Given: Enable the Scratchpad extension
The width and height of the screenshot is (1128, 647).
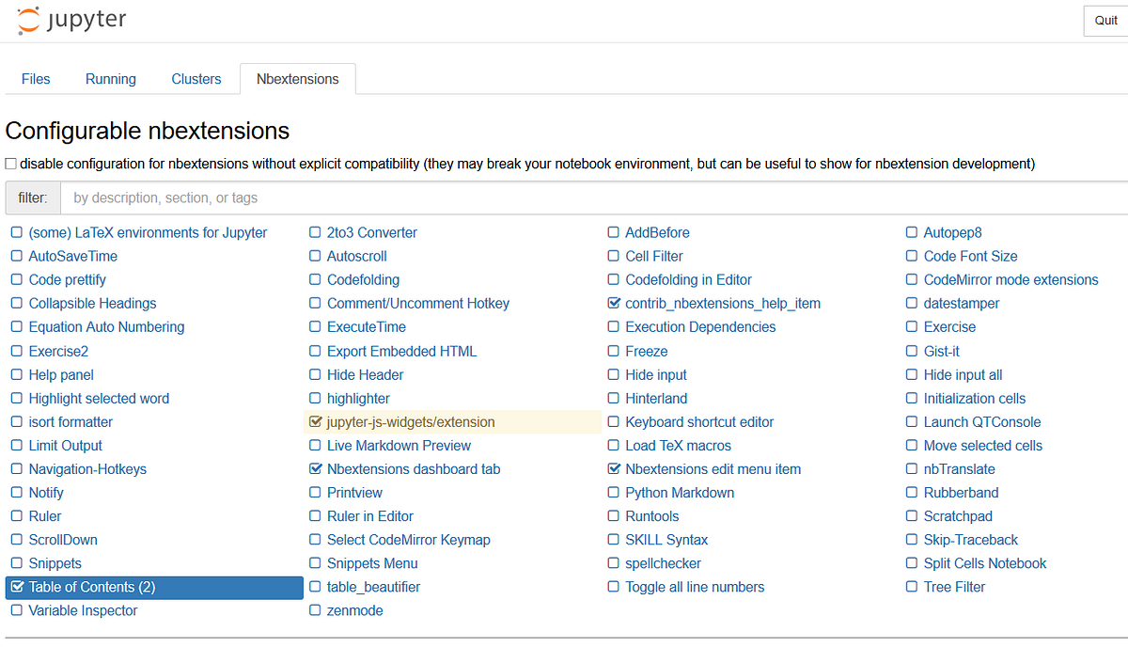Looking at the screenshot, I should tap(912, 515).
